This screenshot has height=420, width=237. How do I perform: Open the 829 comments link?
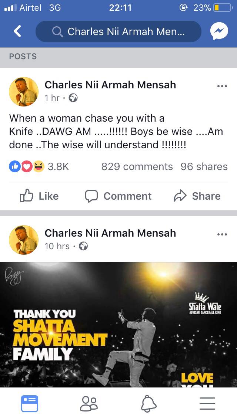click(x=137, y=167)
